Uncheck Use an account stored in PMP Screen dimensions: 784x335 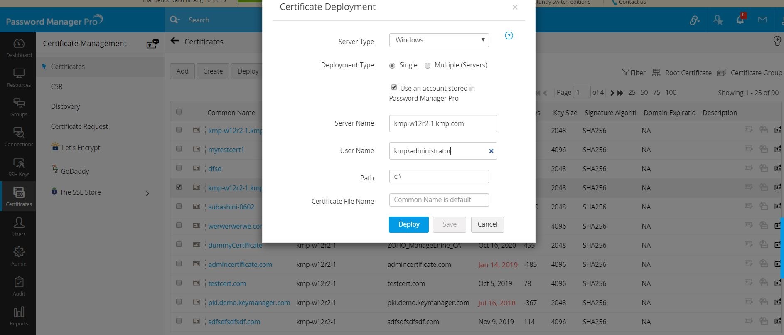pyautogui.click(x=394, y=87)
